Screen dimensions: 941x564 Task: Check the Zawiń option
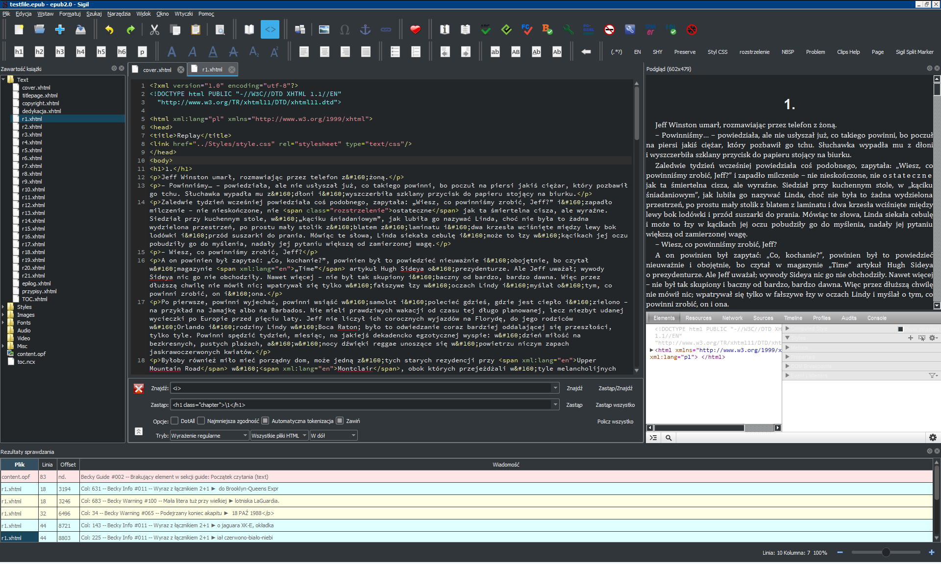[340, 421]
